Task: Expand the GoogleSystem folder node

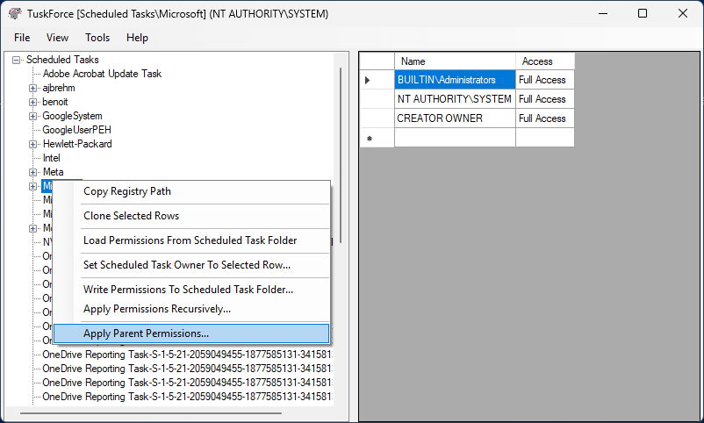Action: tap(33, 116)
